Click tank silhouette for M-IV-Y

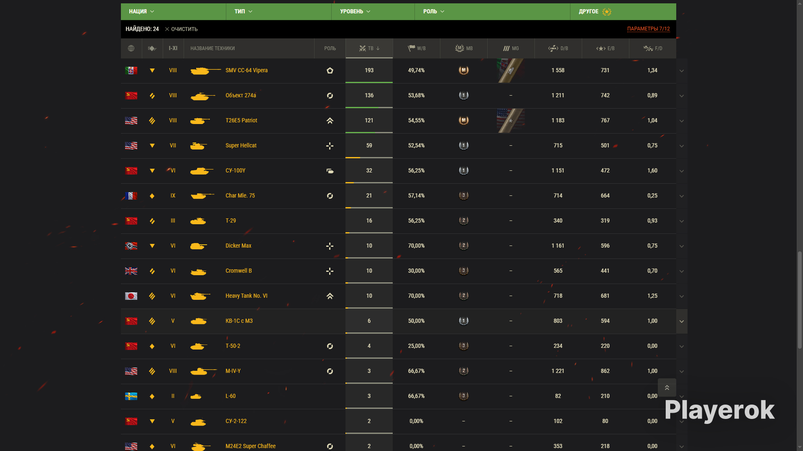coord(204,371)
